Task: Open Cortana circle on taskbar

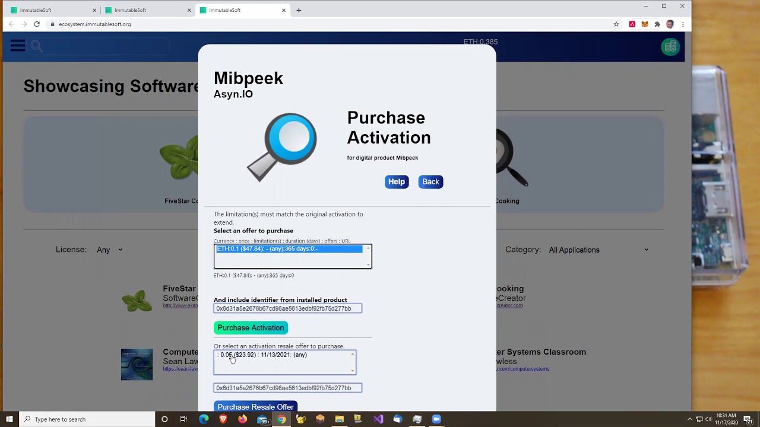Action: tap(164, 419)
